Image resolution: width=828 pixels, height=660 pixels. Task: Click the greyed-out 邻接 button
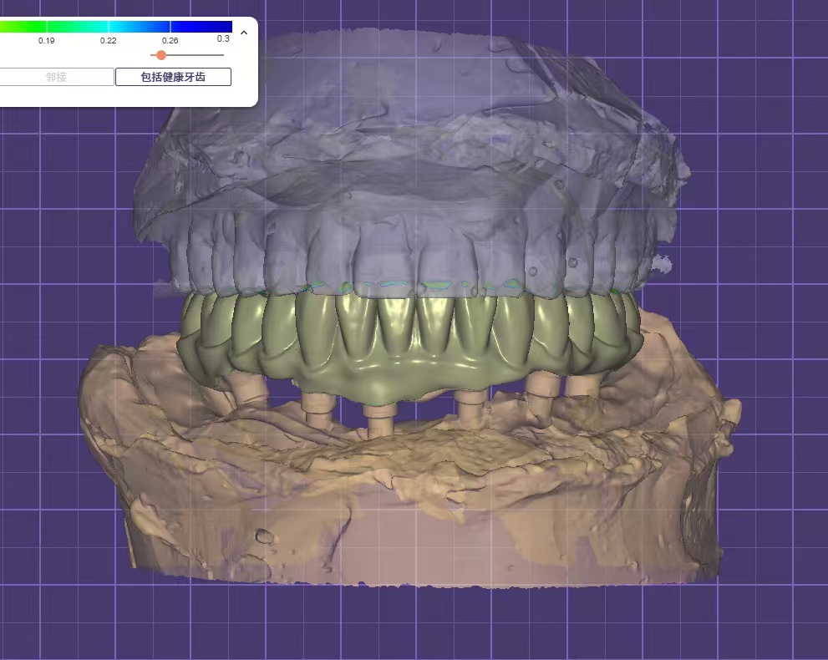56,77
